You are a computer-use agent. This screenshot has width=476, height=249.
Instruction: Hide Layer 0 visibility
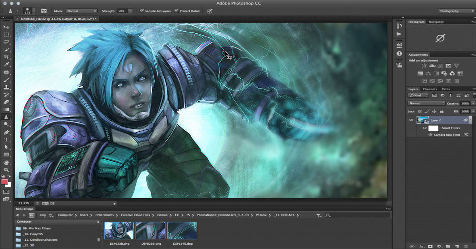411,120
